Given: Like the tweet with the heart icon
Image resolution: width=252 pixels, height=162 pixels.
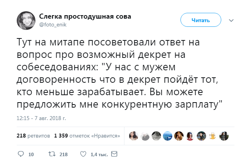Looking at the screenshot, I should [82, 154].
